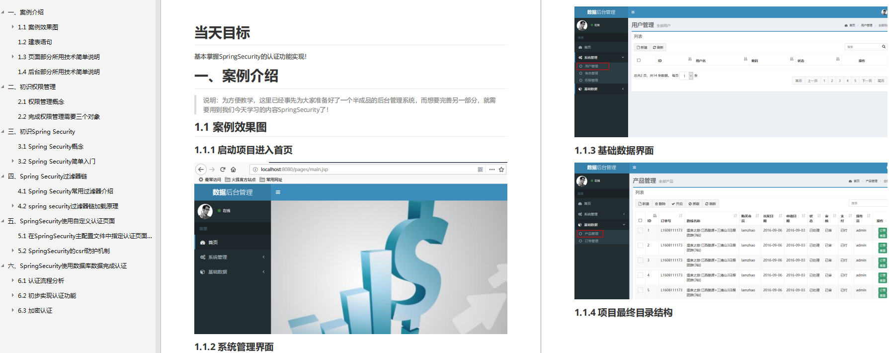This screenshot has height=353, width=889.
Task: Click the browser forward arrow icon
Action: click(x=212, y=170)
